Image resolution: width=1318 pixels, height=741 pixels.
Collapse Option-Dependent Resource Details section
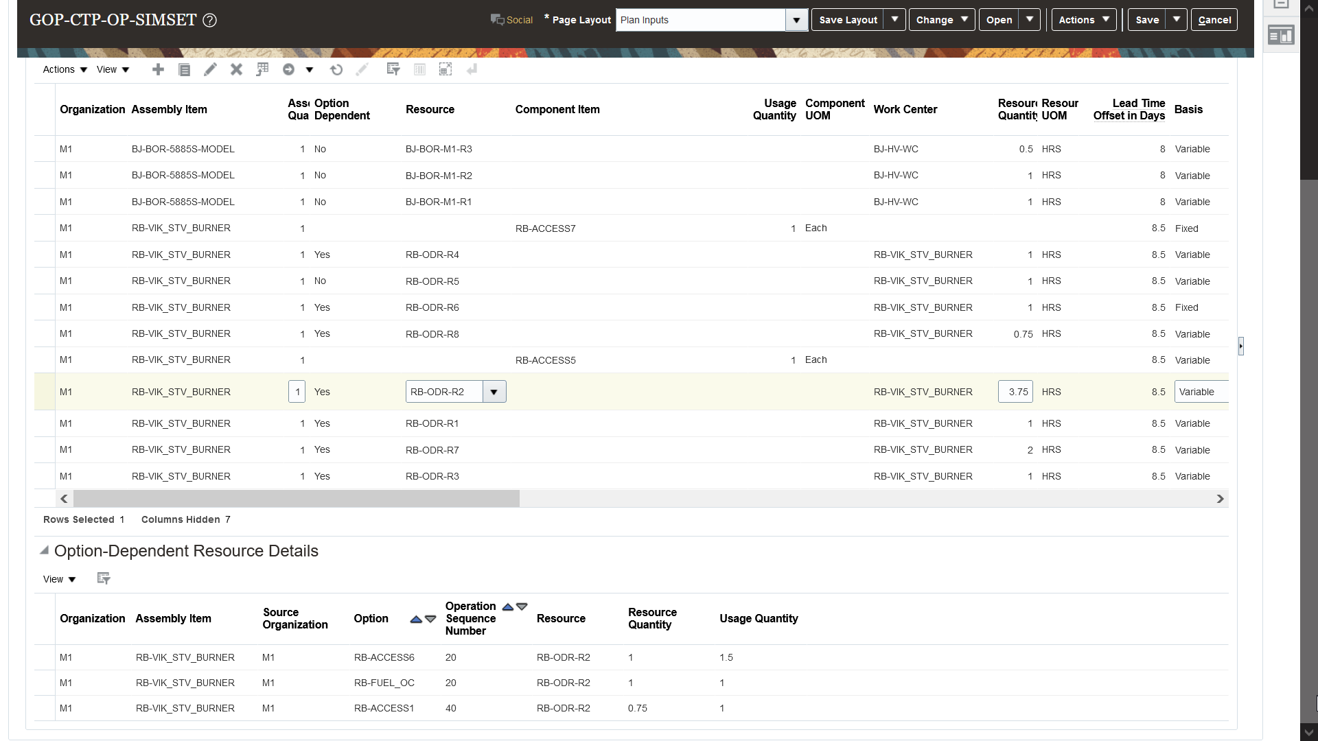45,550
